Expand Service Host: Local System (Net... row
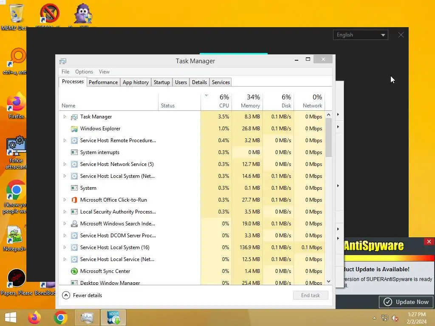This screenshot has height=326, width=435. pyautogui.click(x=65, y=176)
